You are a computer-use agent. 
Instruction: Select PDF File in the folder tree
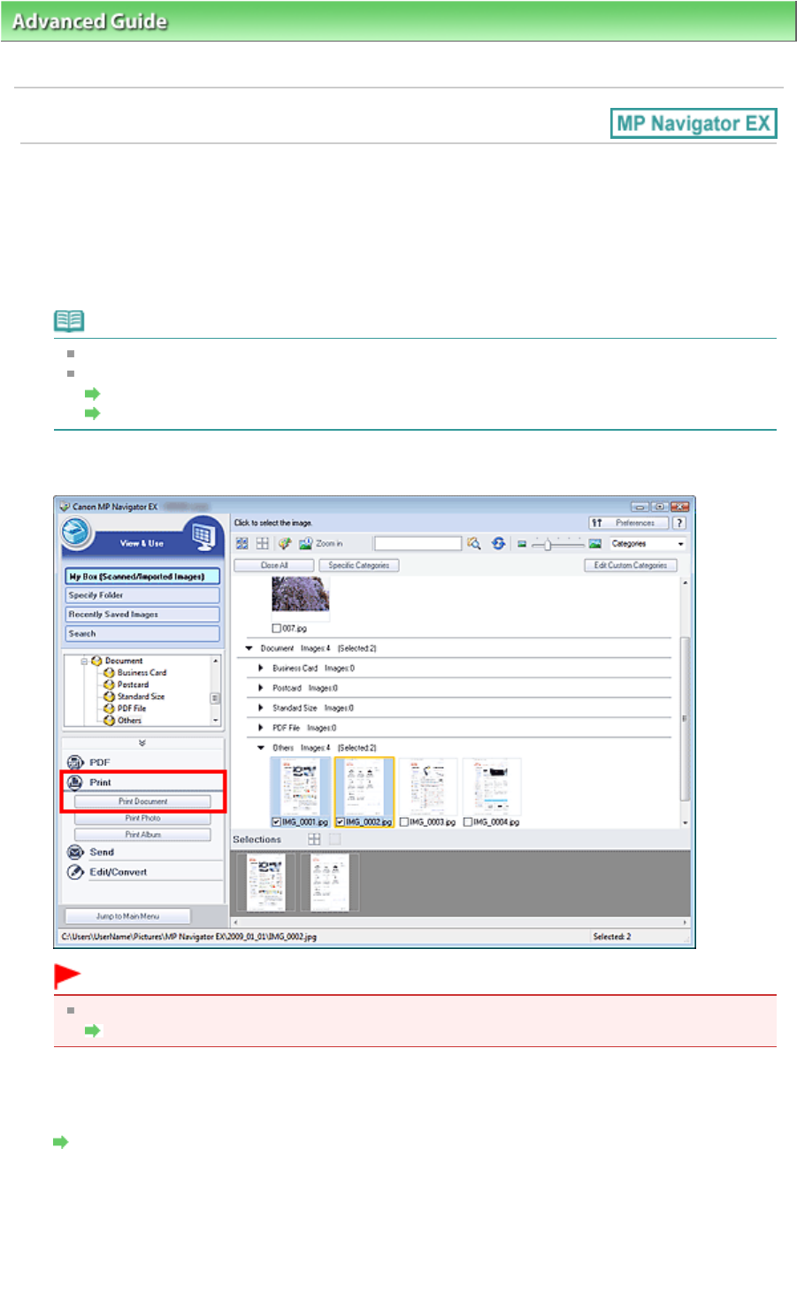132,708
